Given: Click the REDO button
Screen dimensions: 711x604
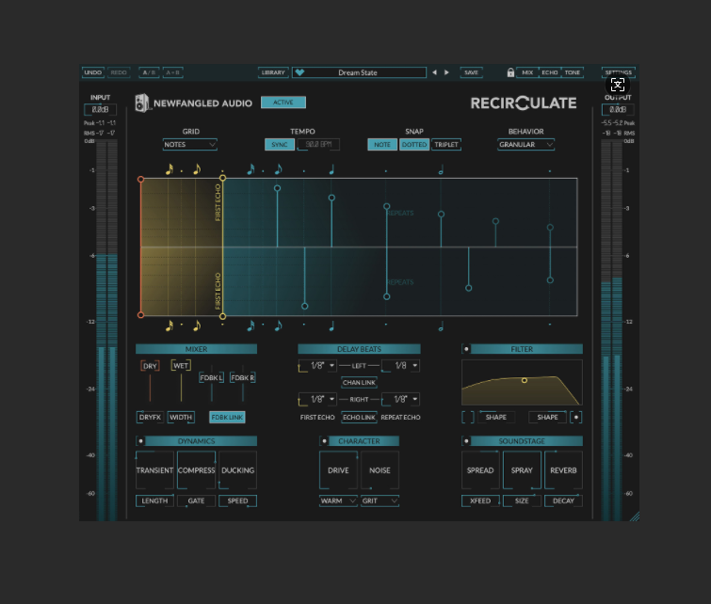Looking at the screenshot, I should pos(119,72).
